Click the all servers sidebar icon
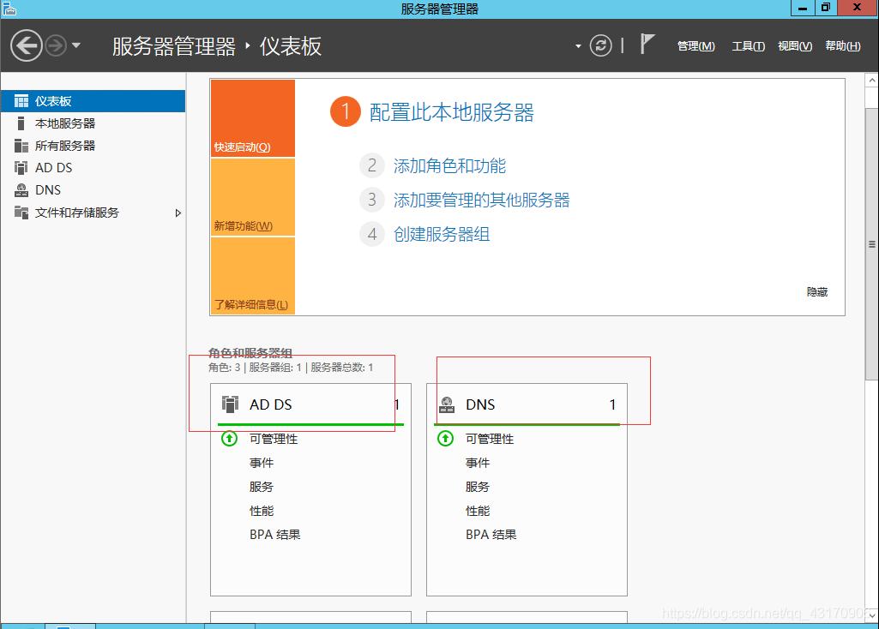 21,146
